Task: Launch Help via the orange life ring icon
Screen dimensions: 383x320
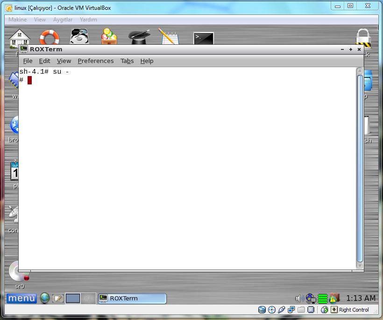Action: [x=49, y=36]
